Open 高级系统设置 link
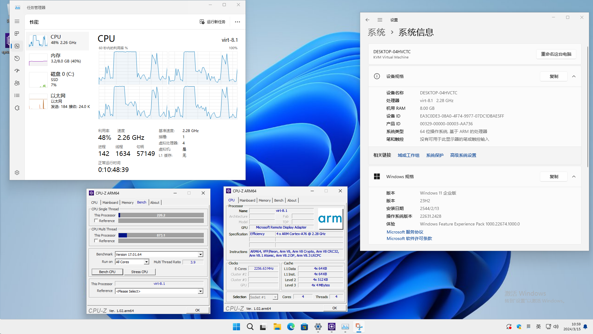This screenshot has height=334, width=593. click(x=463, y=155)
